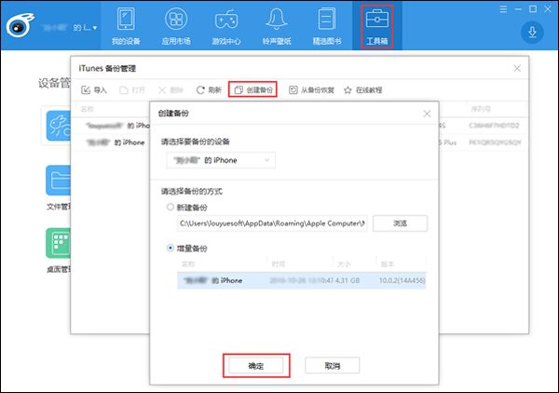This screenshot has width=559, height=393.
Task: Select the 工具箱 toolbox tab
Action: [377, 26]
